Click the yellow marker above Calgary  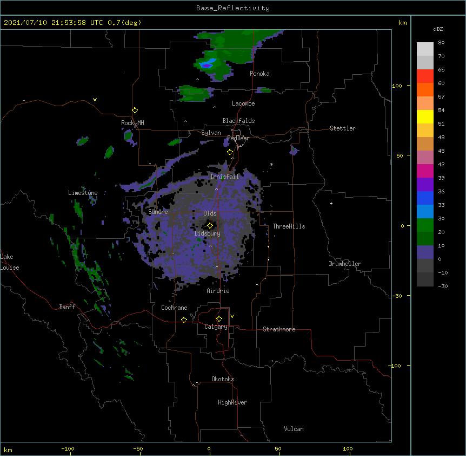click(219, 319)
